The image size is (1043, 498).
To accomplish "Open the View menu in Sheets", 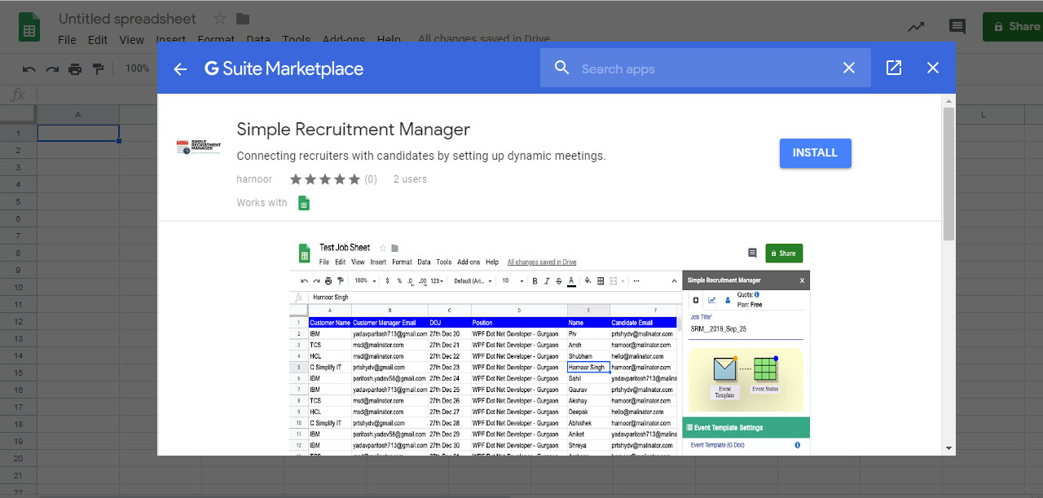I will click(131, 39).
